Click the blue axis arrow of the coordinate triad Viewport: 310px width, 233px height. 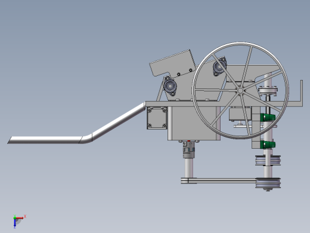click(15, 223)
